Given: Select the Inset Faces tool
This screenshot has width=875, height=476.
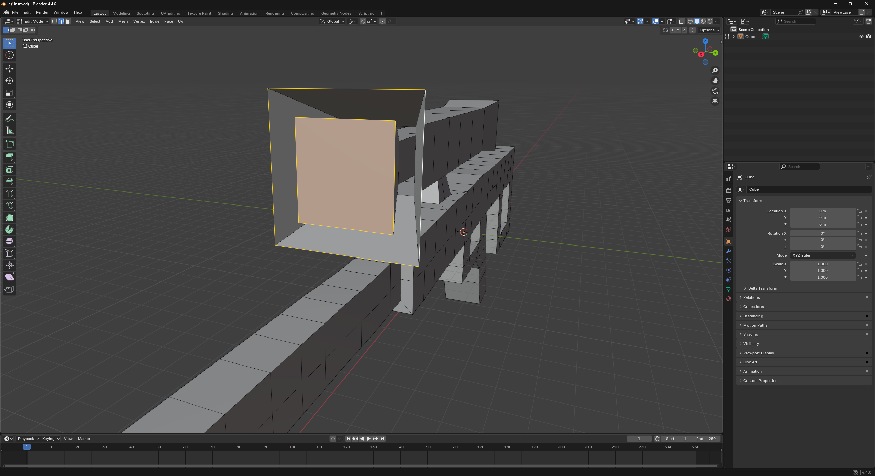Looking at the screenshot, I should click(10, 170).
